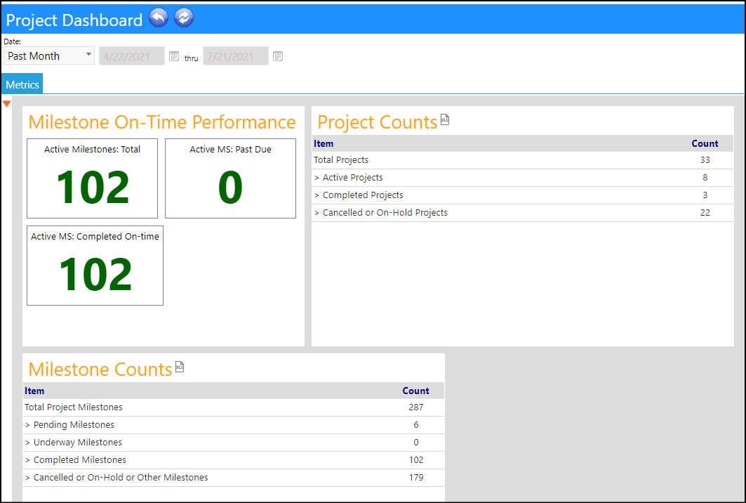This screenshot has height=503, width=746.
Task: Click the blue back arrow icon
Action: (159, 18)
